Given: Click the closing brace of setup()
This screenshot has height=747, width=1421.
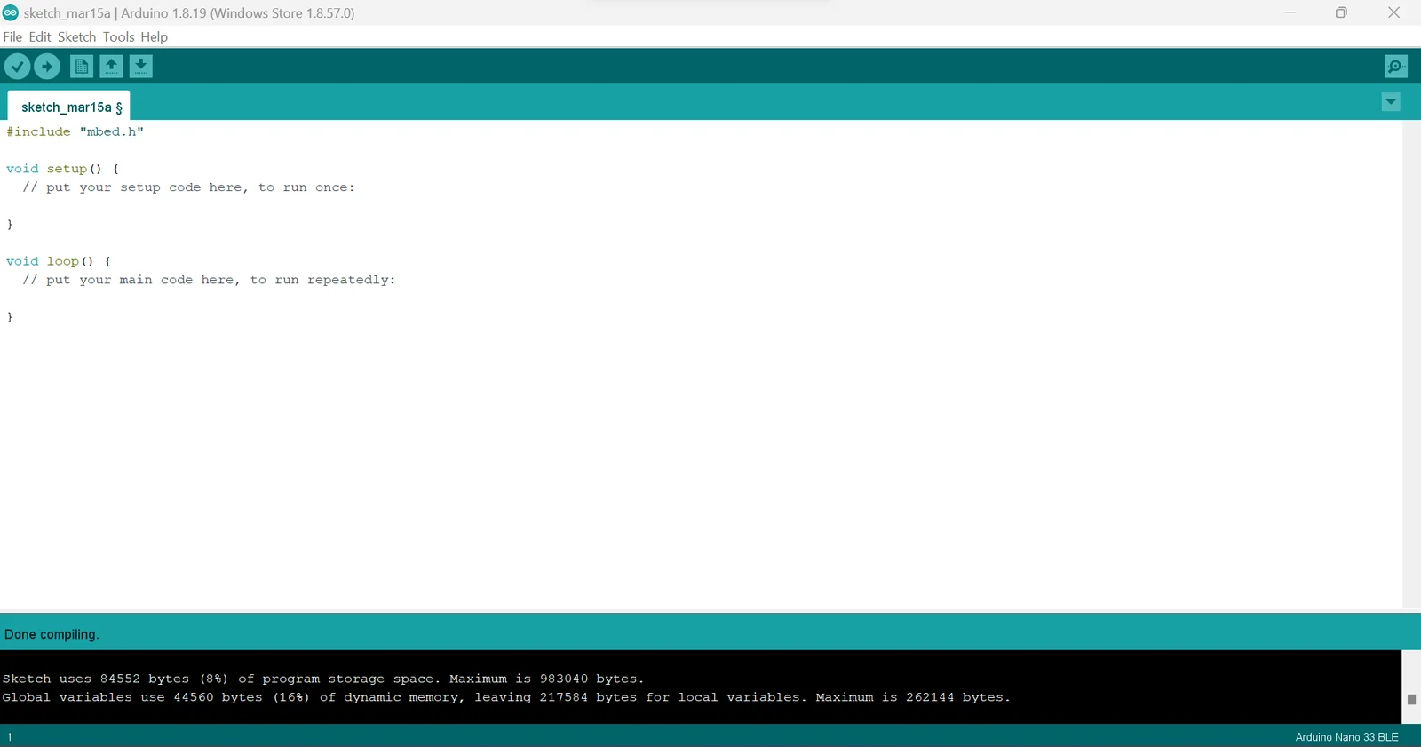Looking at the screenshot, I should [10, 225].
